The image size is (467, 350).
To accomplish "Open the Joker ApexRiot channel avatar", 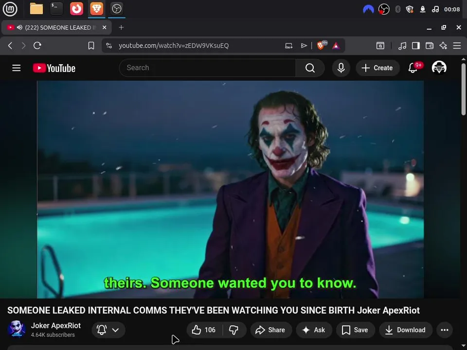I will tap(17, 330).
